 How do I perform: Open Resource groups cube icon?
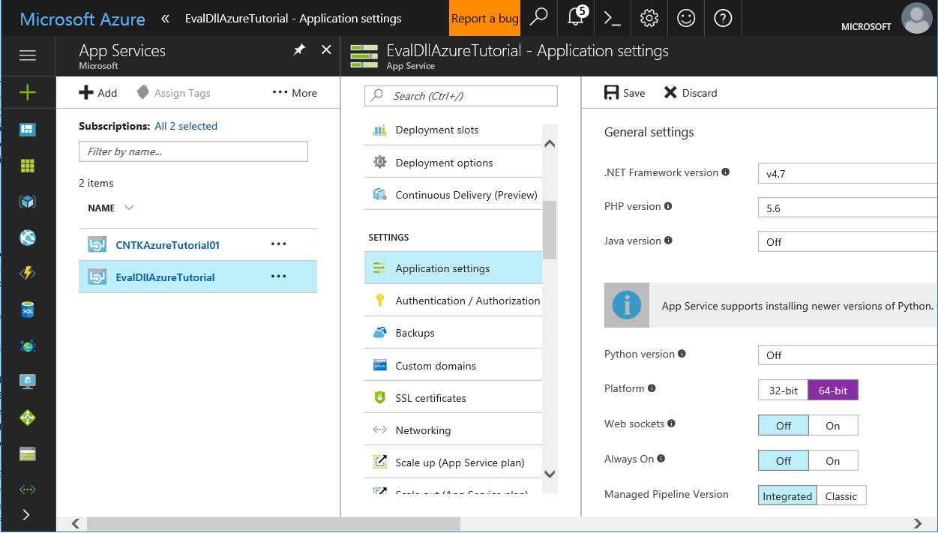(x=28, y=202)
